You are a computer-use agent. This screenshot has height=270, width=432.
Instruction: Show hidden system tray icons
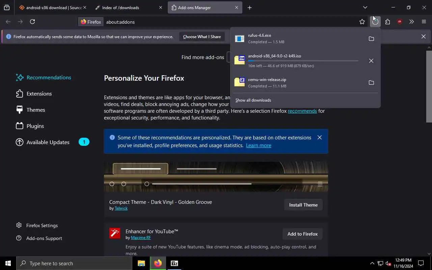click(x=372, y=263)
